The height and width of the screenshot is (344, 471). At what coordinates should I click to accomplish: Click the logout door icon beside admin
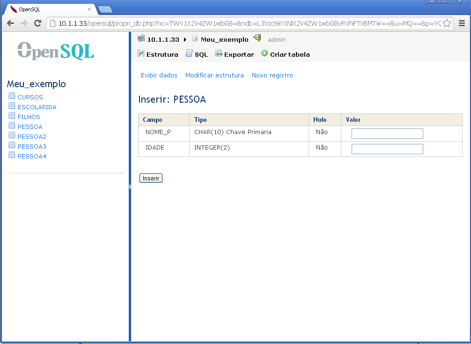[257, 38]
